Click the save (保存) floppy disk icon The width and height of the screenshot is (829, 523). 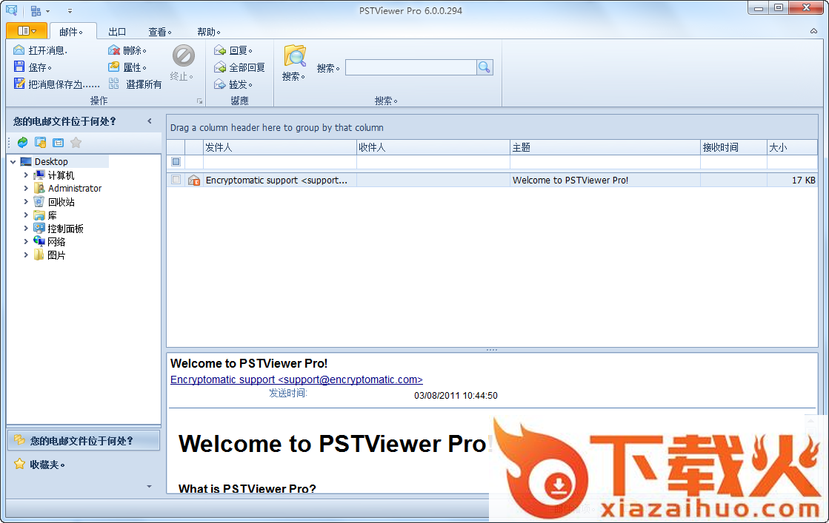pyautogui.click(x=19, y=67)
